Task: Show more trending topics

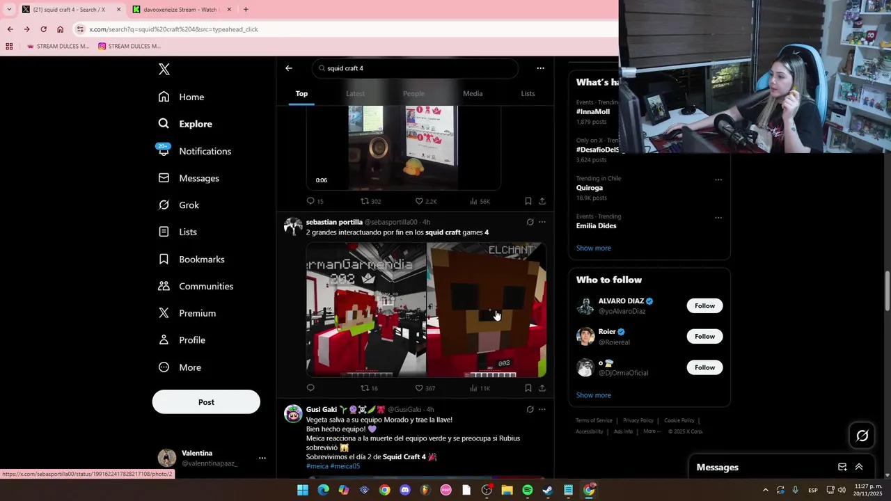Action: [593, 248]
